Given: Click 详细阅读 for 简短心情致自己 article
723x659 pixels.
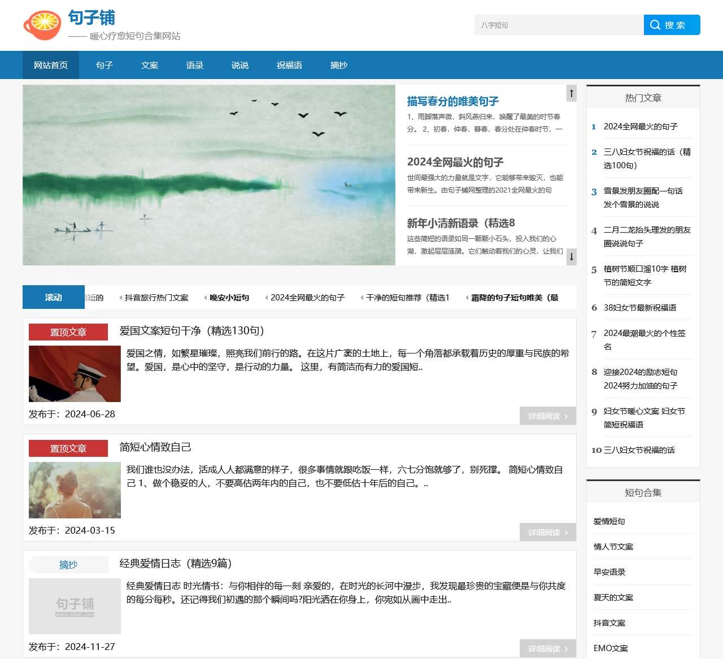Looking at the screenshot, I should 548,533.
